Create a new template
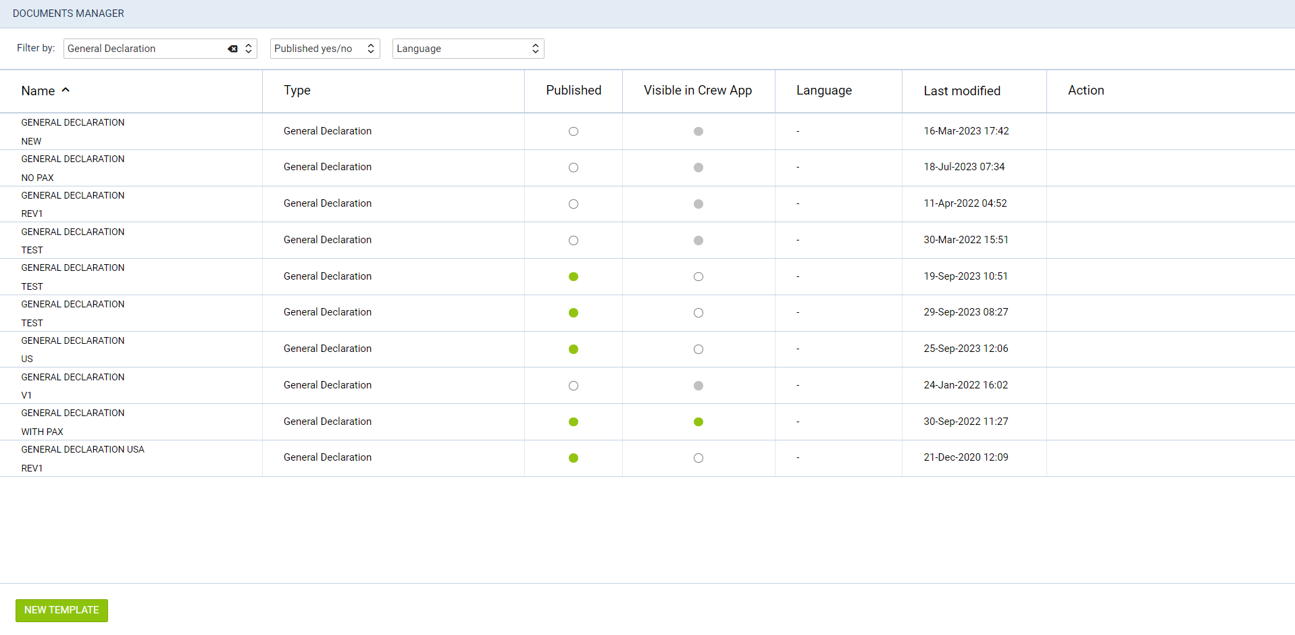The height and width of the screenshot is (635, 1295). [x=61, y=610]
